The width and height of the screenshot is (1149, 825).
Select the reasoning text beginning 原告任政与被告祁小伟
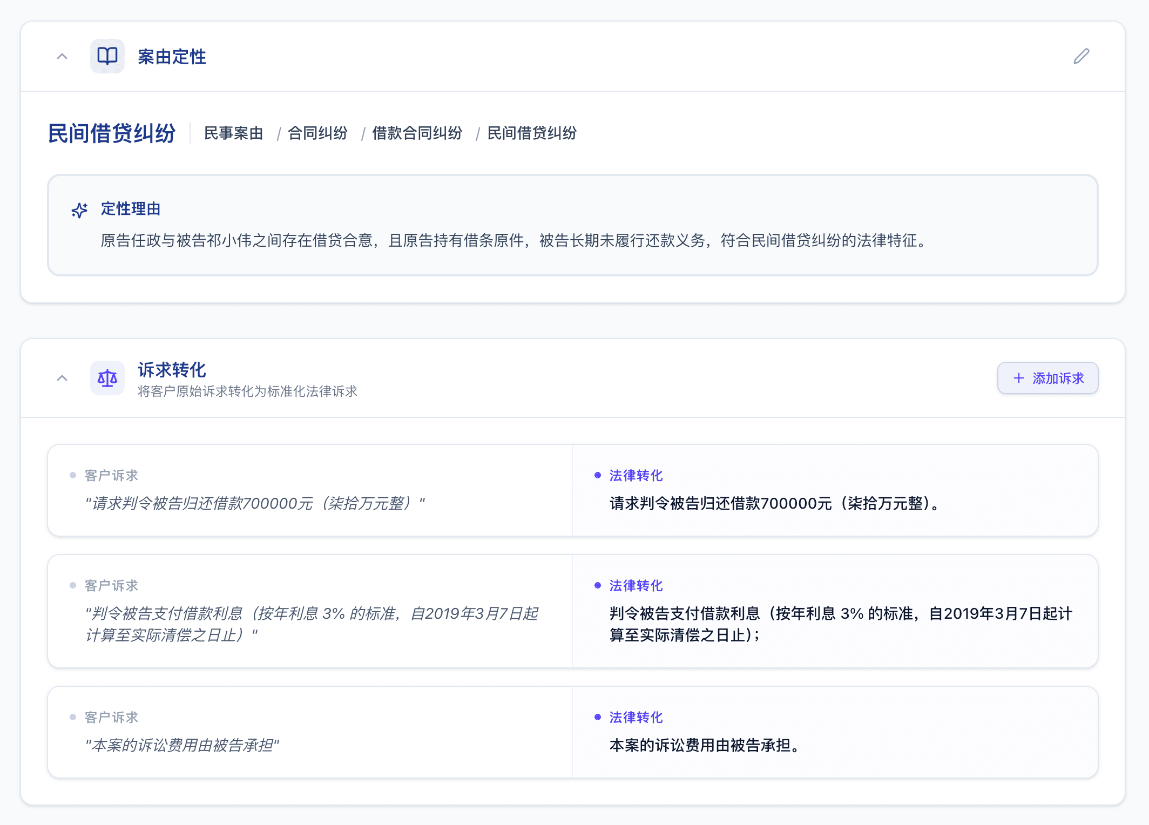click(x=513, y=241)
